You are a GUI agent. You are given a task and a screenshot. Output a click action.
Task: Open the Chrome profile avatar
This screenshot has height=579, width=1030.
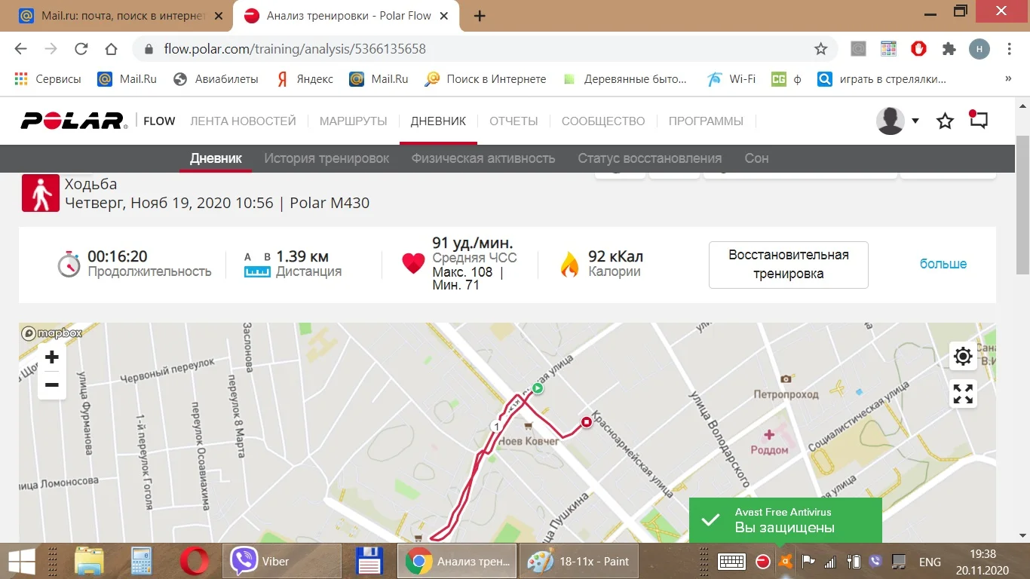pos(979,49)
